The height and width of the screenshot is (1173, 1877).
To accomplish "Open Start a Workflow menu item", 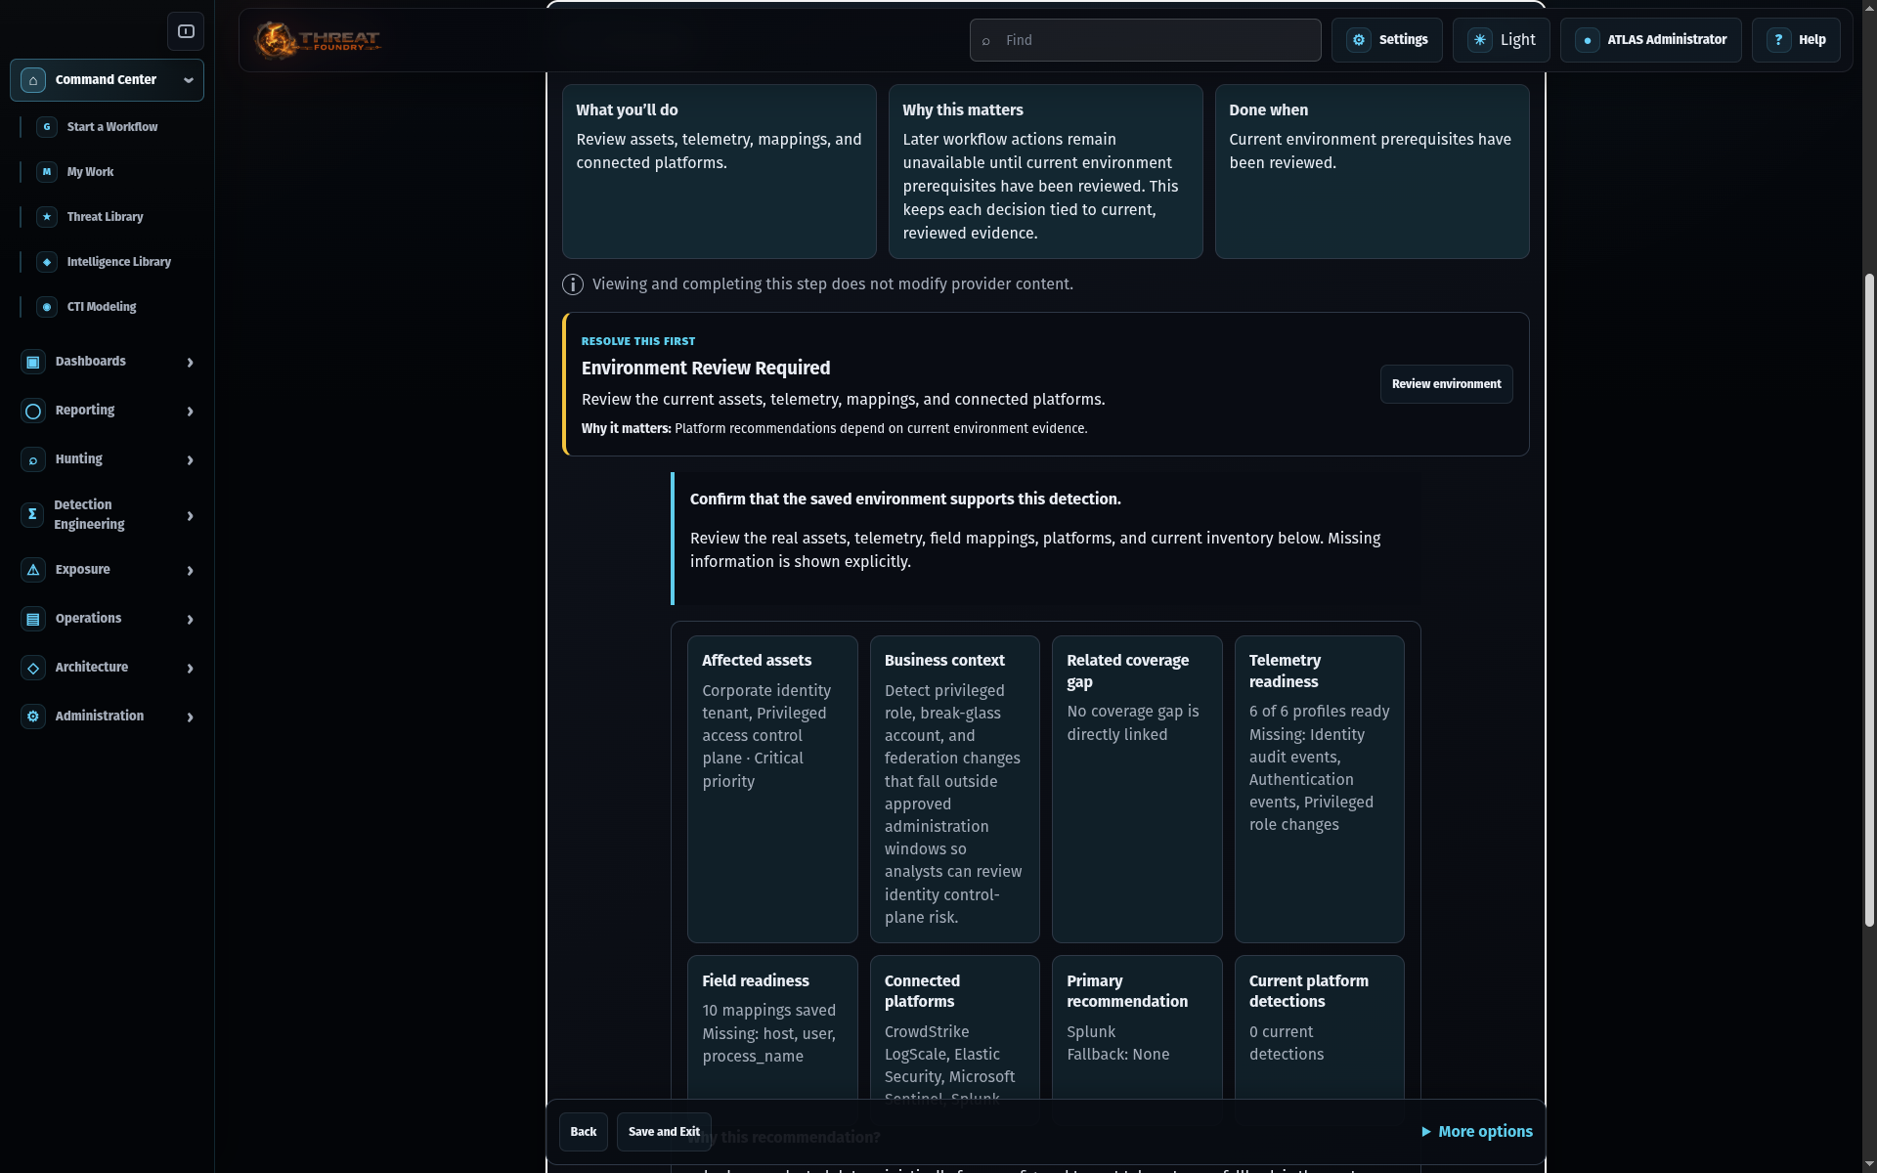I will pos(112,127).
